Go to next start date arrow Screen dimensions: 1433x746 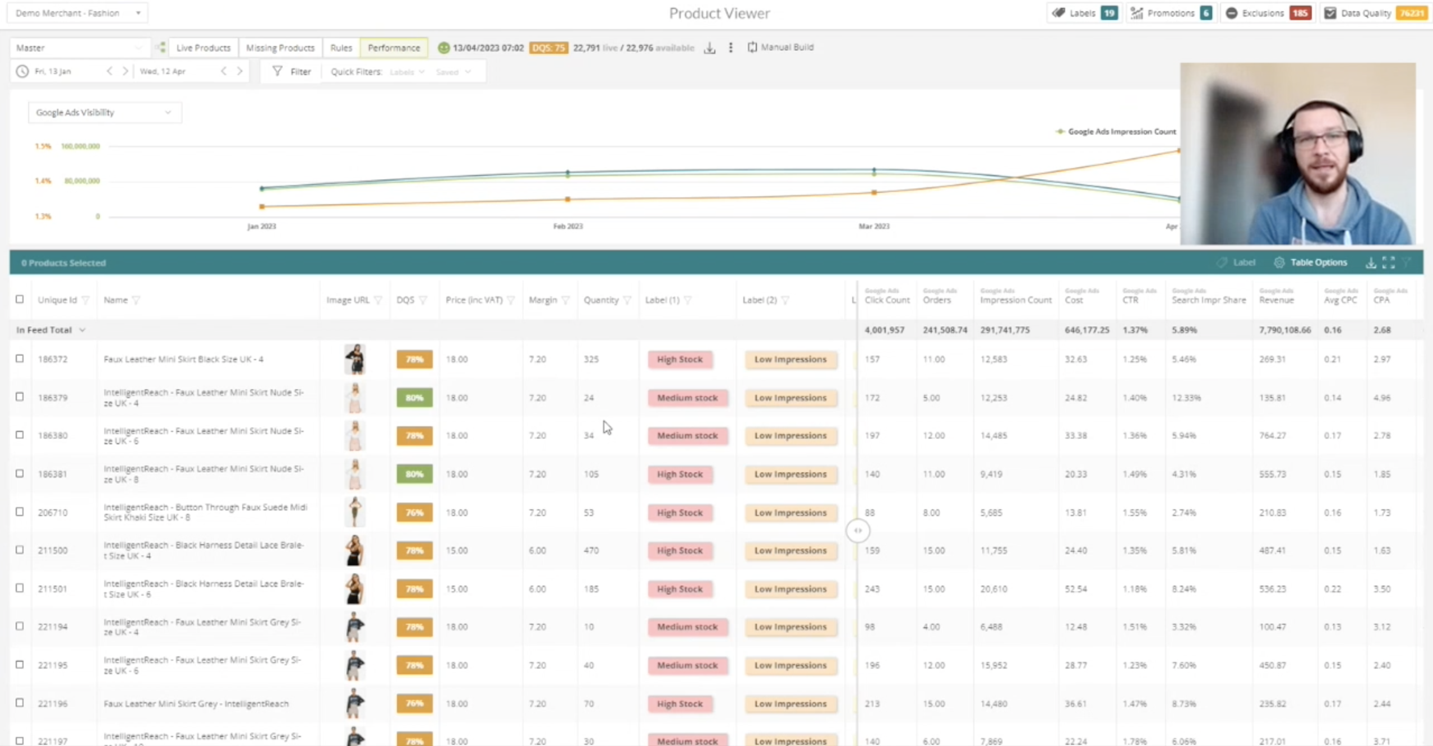tap(126, 71)
